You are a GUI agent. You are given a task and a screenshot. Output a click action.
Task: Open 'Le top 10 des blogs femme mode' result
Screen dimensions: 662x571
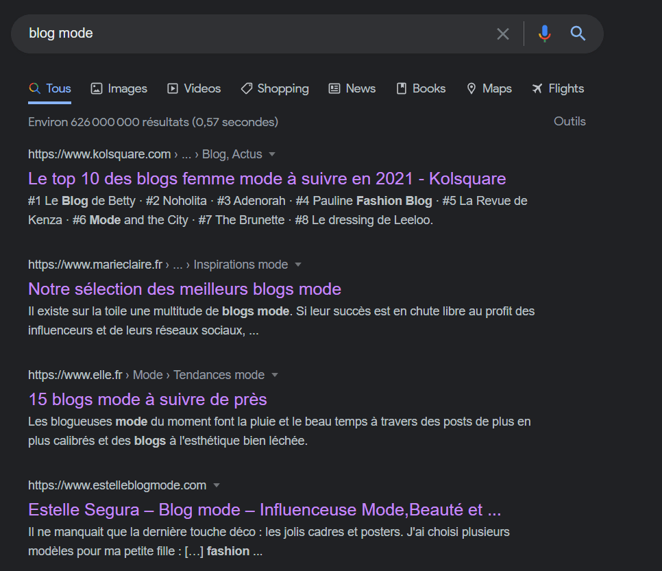click(x=267, y=179)
